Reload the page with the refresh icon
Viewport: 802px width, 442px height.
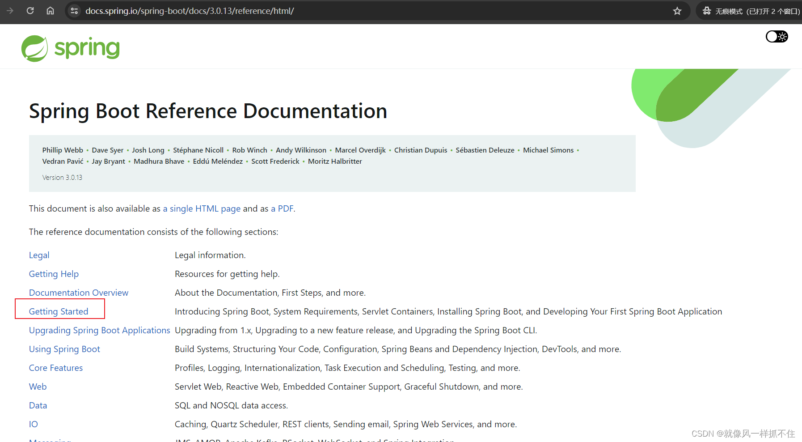pos(30,11)
